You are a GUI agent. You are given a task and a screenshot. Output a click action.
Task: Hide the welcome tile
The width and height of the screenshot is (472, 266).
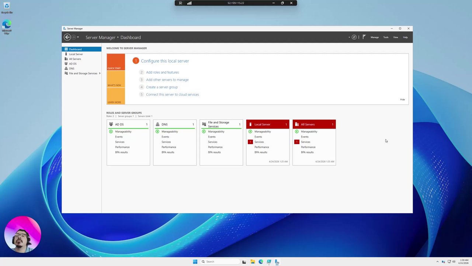pos(402,99)
